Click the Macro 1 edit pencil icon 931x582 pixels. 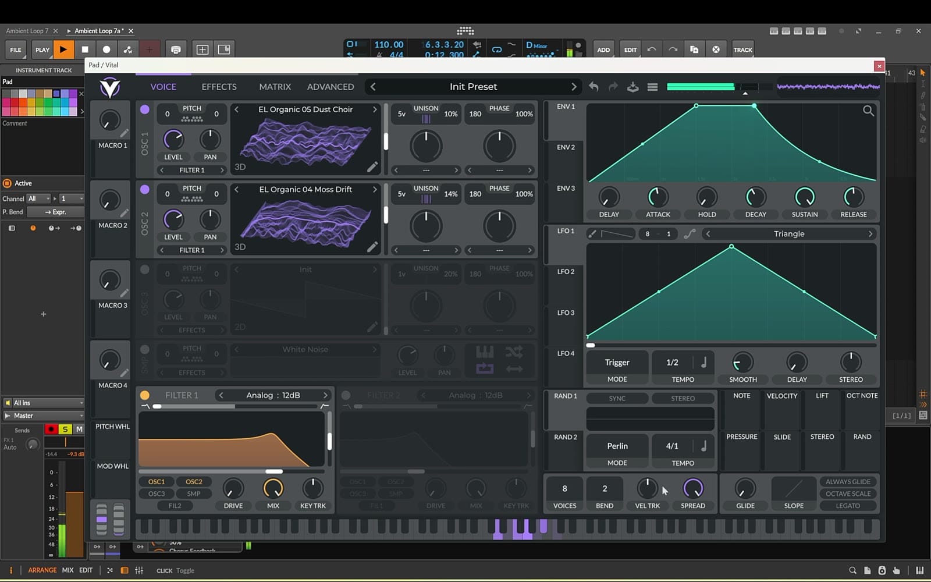pos(125,133)
